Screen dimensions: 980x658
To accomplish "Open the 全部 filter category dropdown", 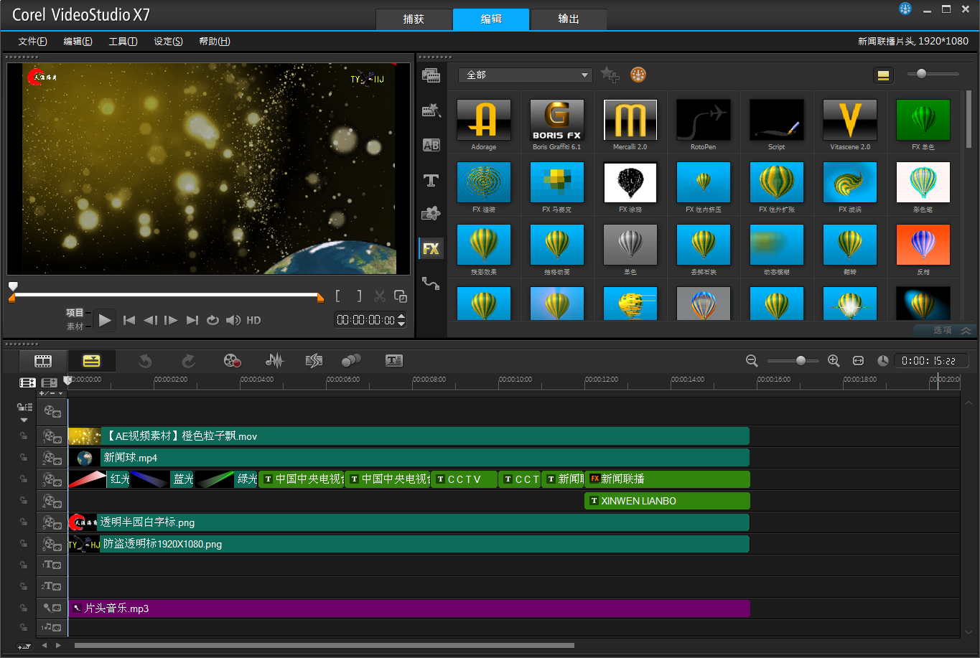I will pos(526,75).
